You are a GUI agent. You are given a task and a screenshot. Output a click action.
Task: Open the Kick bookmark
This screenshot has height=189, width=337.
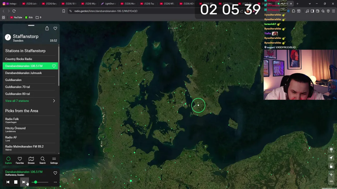click(x=29, y=17)
